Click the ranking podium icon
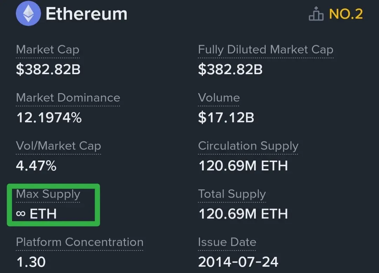The image size is (379, 273). [x=316, y=14]
